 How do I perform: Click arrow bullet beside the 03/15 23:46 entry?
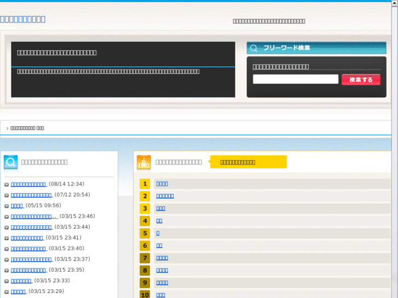coord(7,217)
